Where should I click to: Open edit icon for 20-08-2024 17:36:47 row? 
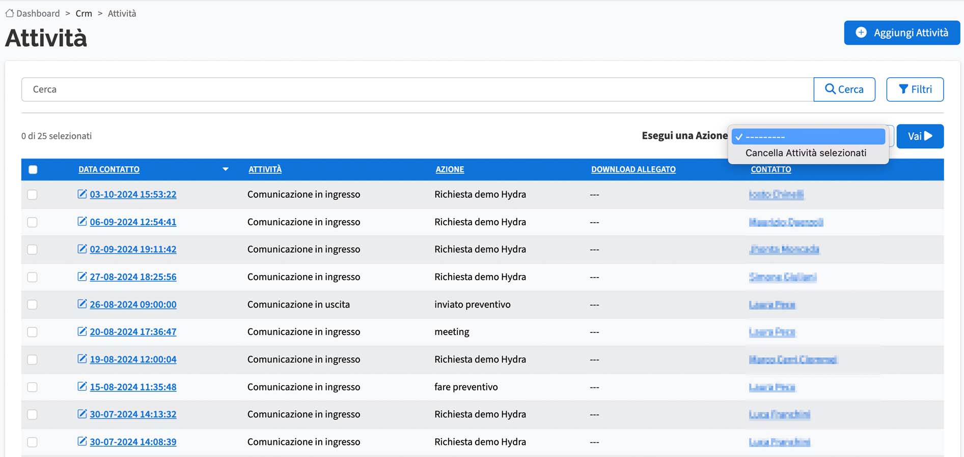[x=82, y=331]
